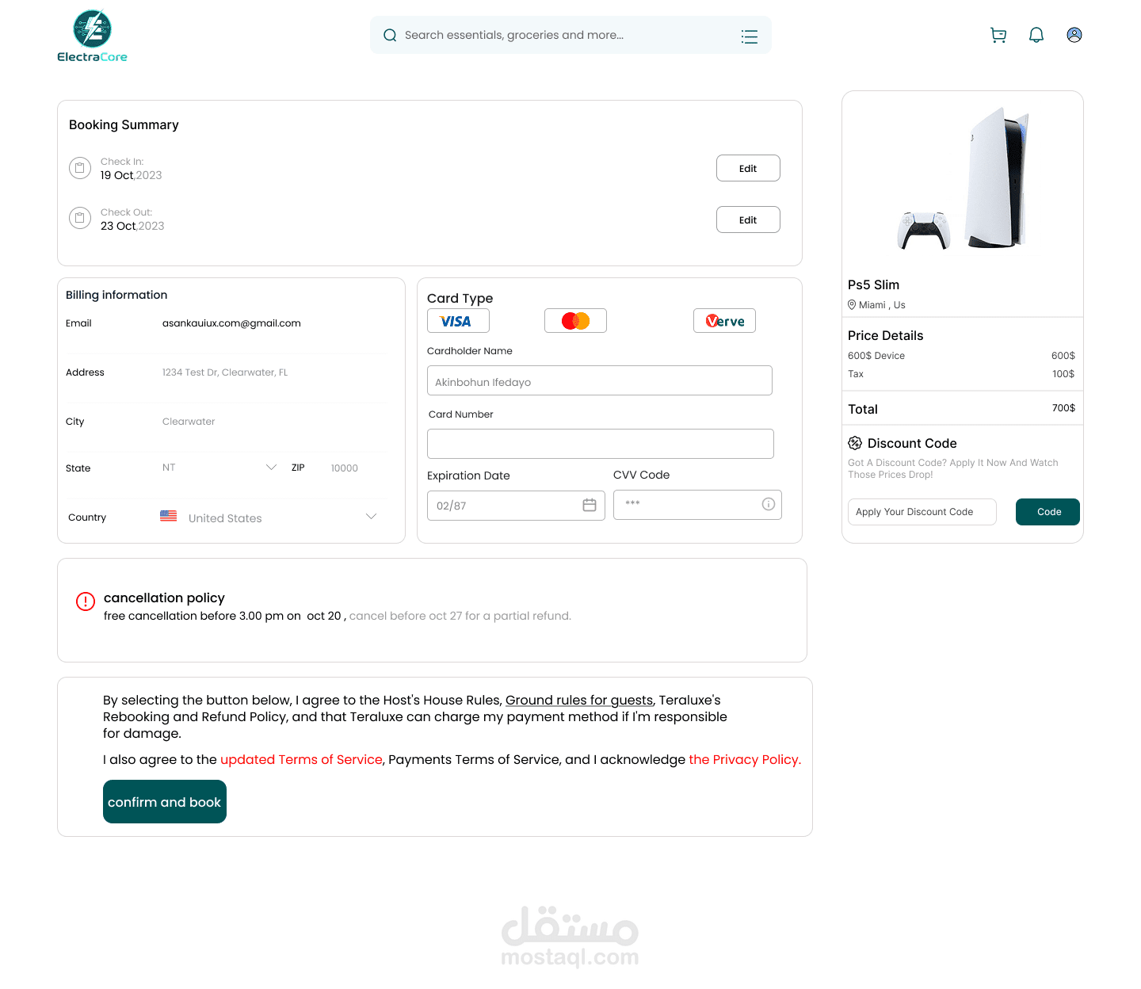1141x989 pixels.
Task: Click the Booking Summary heading
Action: (x=124, y=124)
